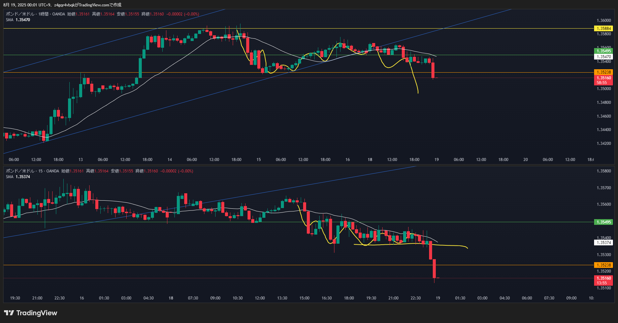Click the 1.34600 price axis value

click(x=604, y=116)
